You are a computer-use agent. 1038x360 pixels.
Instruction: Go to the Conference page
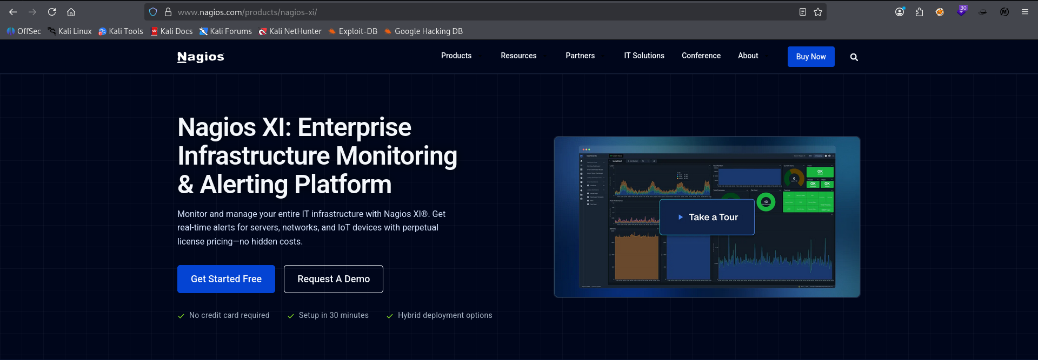(x=701, y=56)
